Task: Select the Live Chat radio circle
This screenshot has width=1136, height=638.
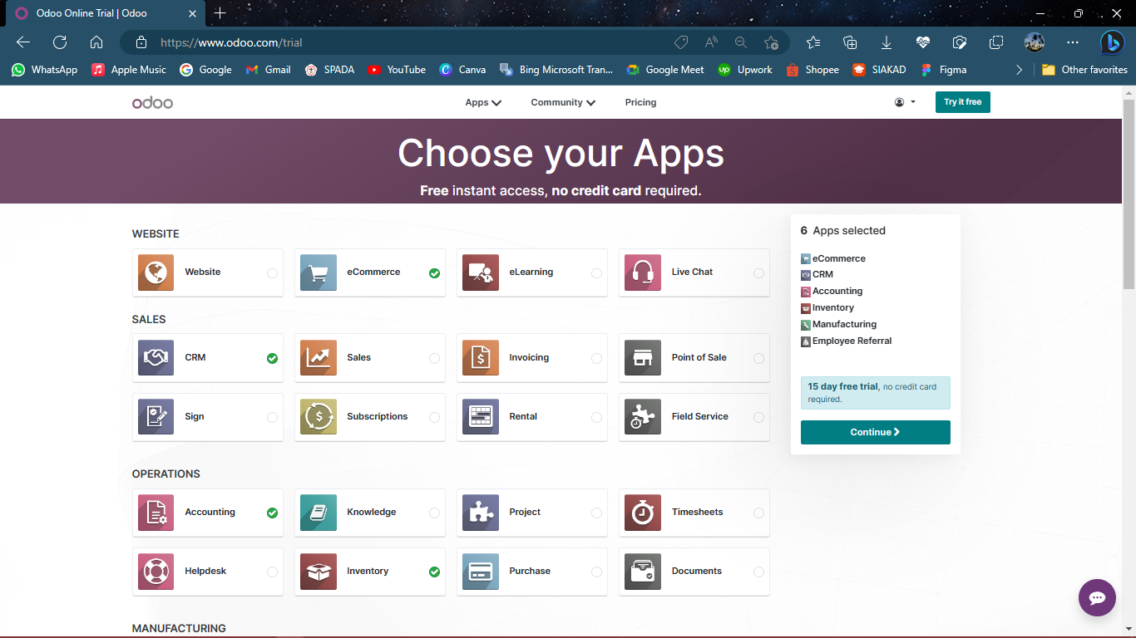Action: pos(758,273)
